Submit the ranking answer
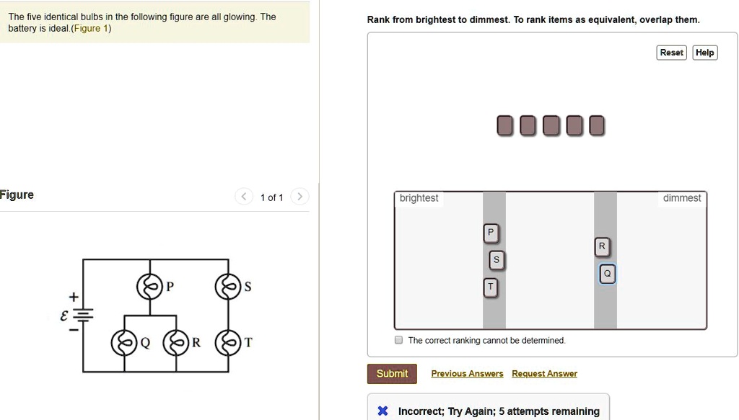Image resolution: width=739 pixels, height=420 pixels. click(x=392, y=373)
